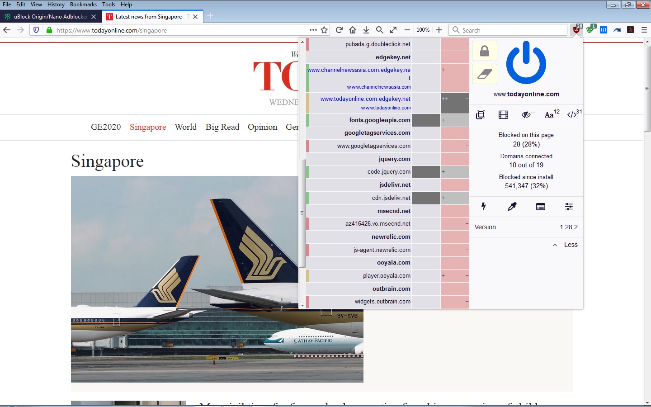Revert rule changes with eraser button
651x407 pixels.
pos(485,74)
